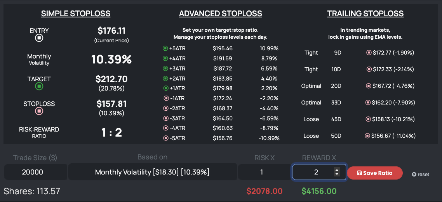
Task: Click the Save Ratio button
Action: pyautogui.click(x=374, y=173)
